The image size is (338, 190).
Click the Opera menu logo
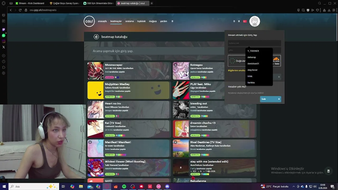(4, 3)
